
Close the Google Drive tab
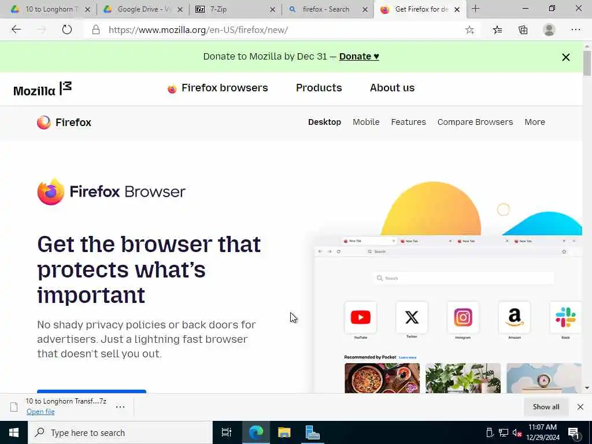[180, 9]
